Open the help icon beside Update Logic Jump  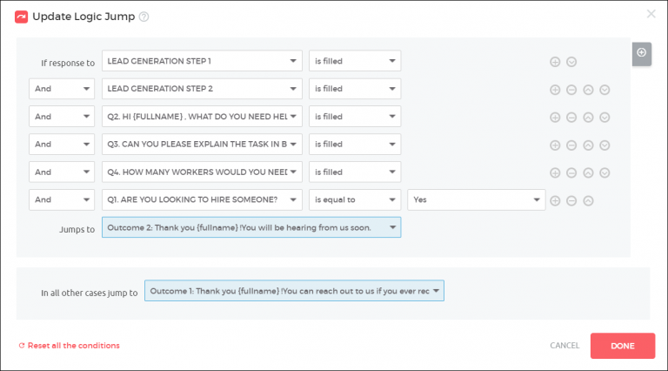[x=144, y=17]
